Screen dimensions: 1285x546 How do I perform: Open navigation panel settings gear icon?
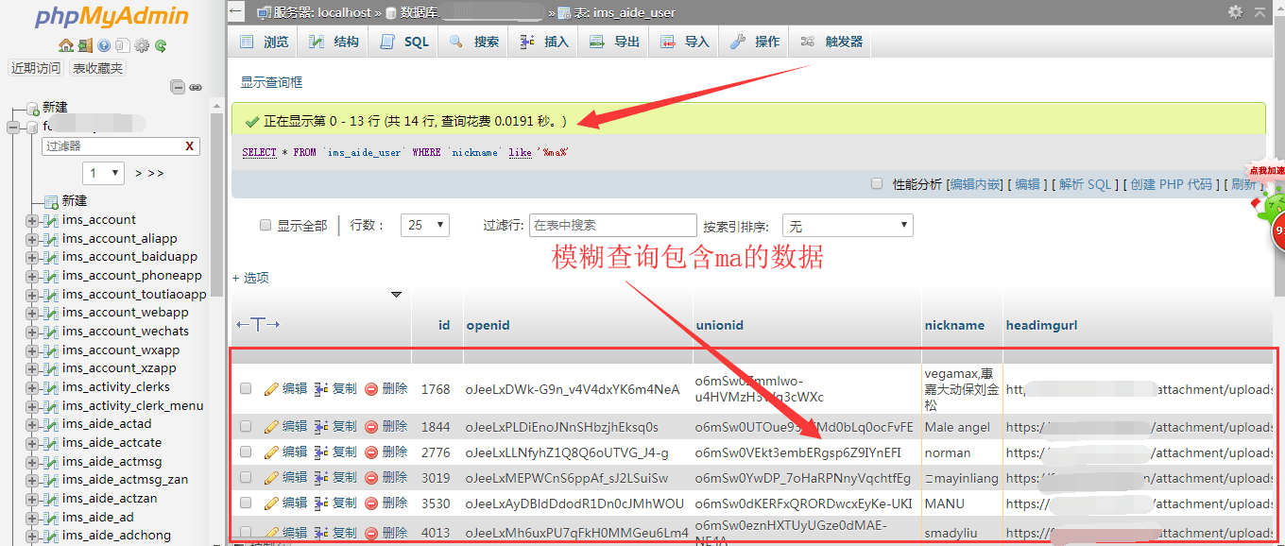tap(142, 45)
